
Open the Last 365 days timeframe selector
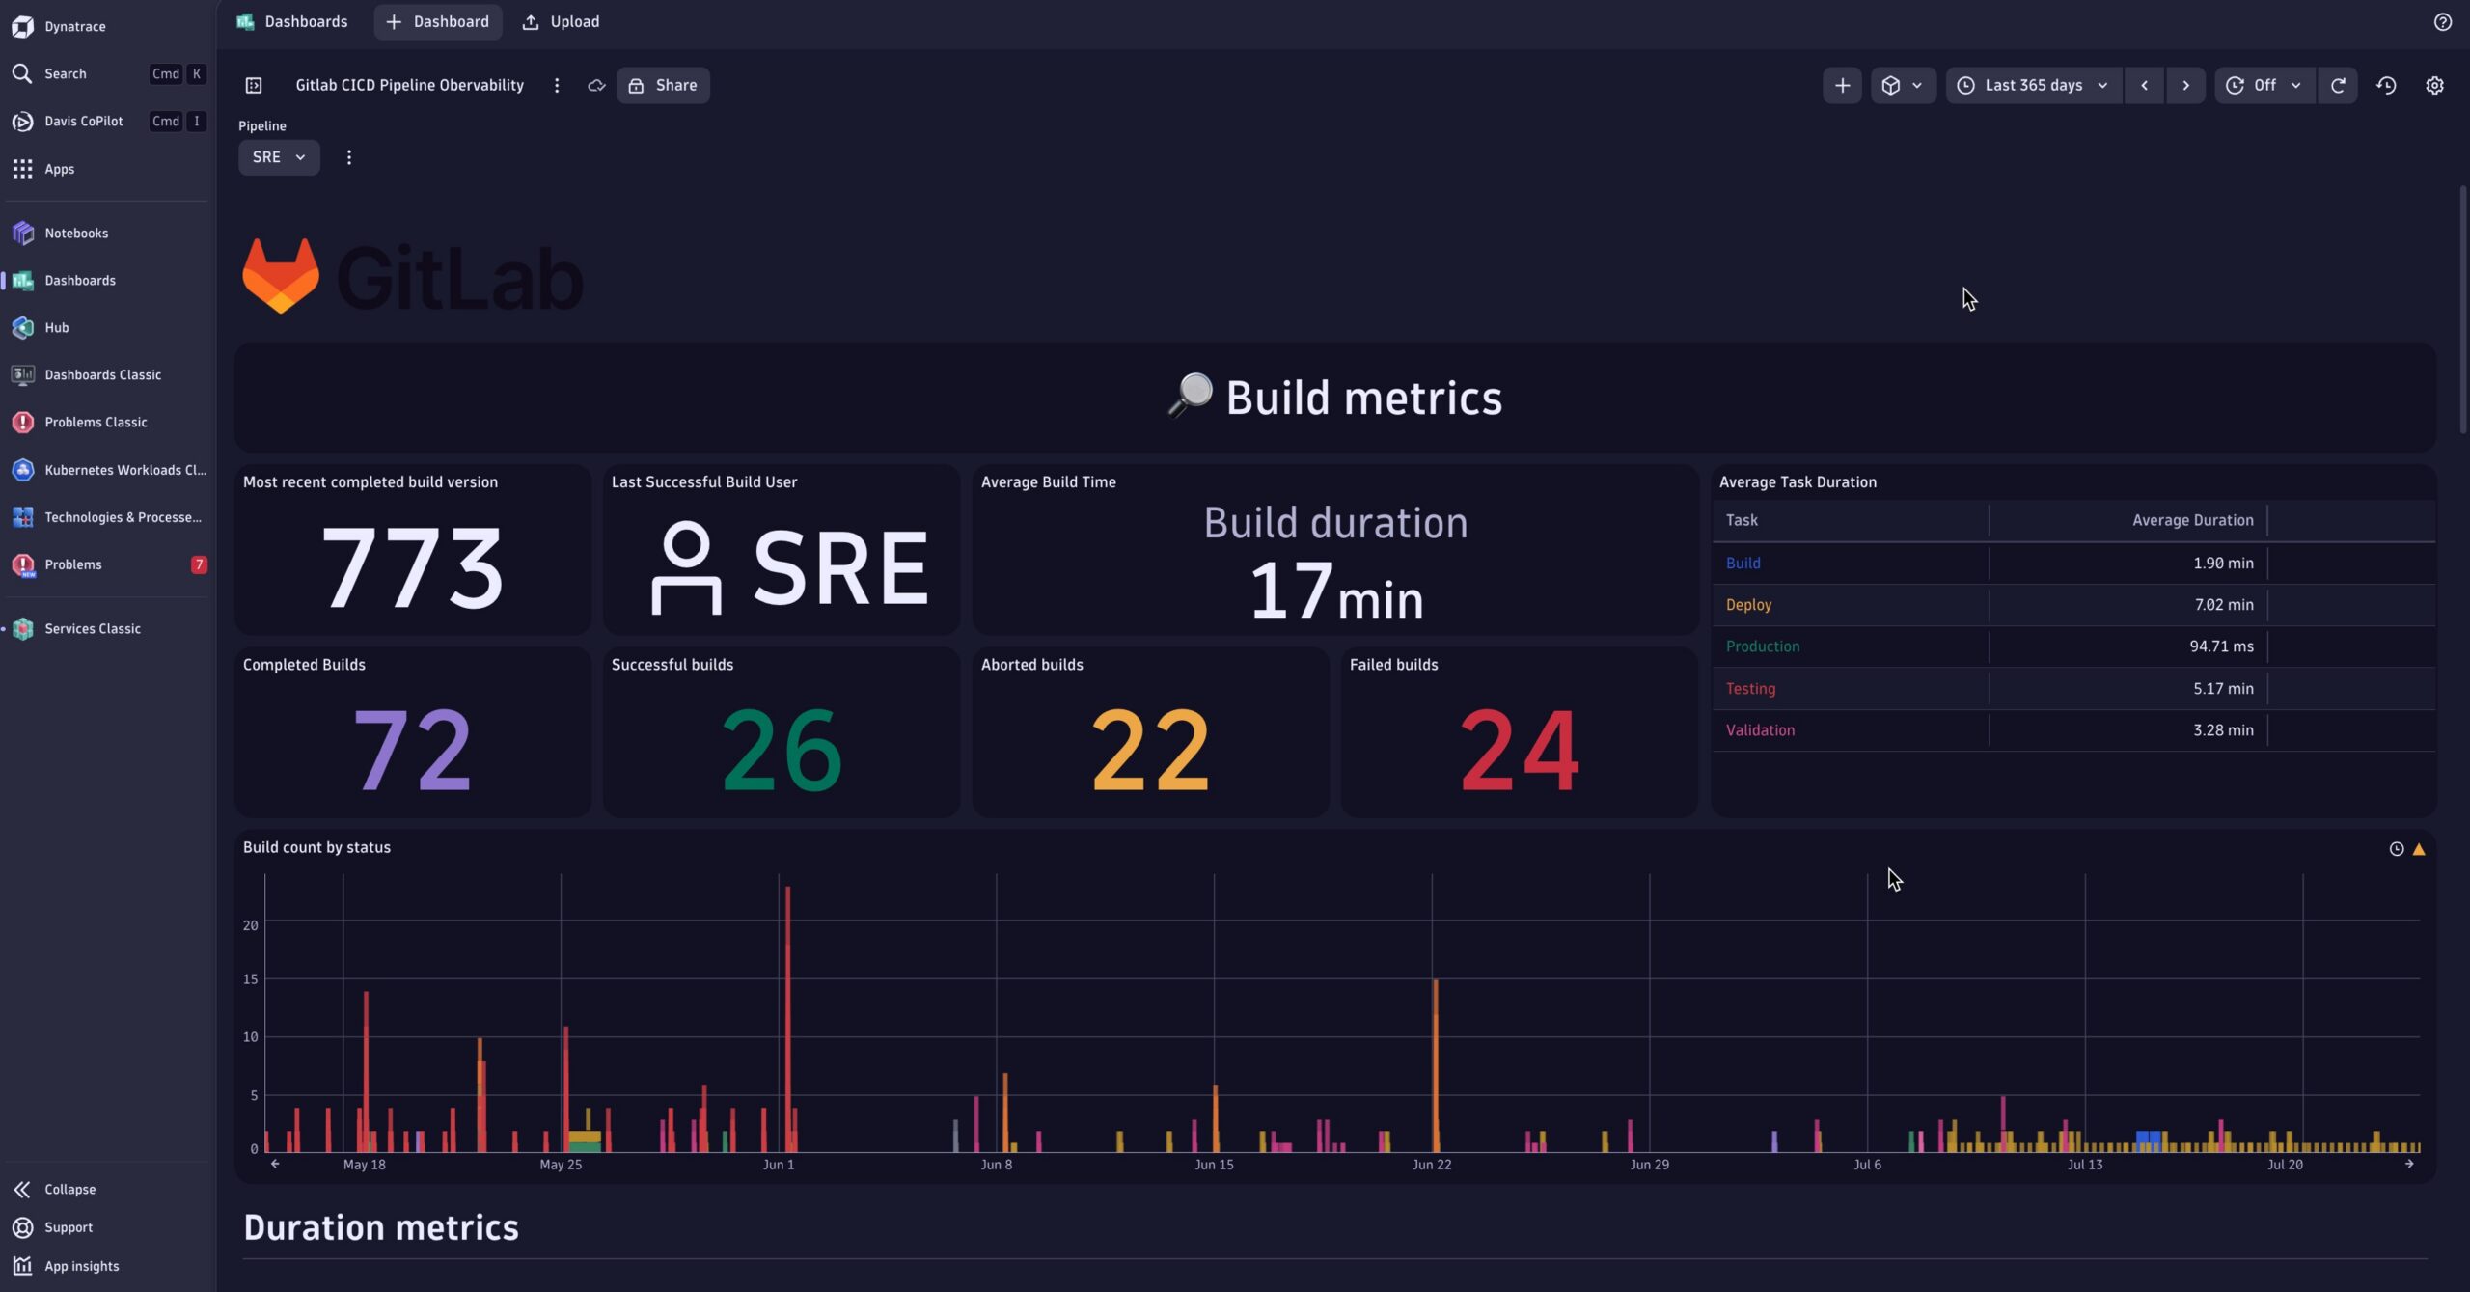(2033, 85)
